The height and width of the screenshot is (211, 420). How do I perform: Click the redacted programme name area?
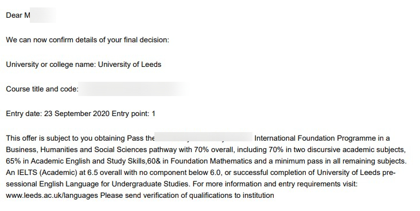coord(204,137)
